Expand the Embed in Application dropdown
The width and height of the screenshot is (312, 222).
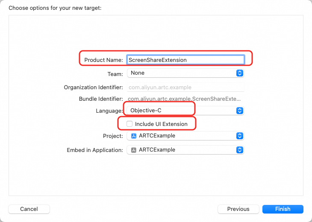point(184,150)
